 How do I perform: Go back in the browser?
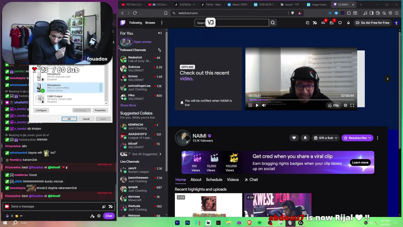point(122,13)
